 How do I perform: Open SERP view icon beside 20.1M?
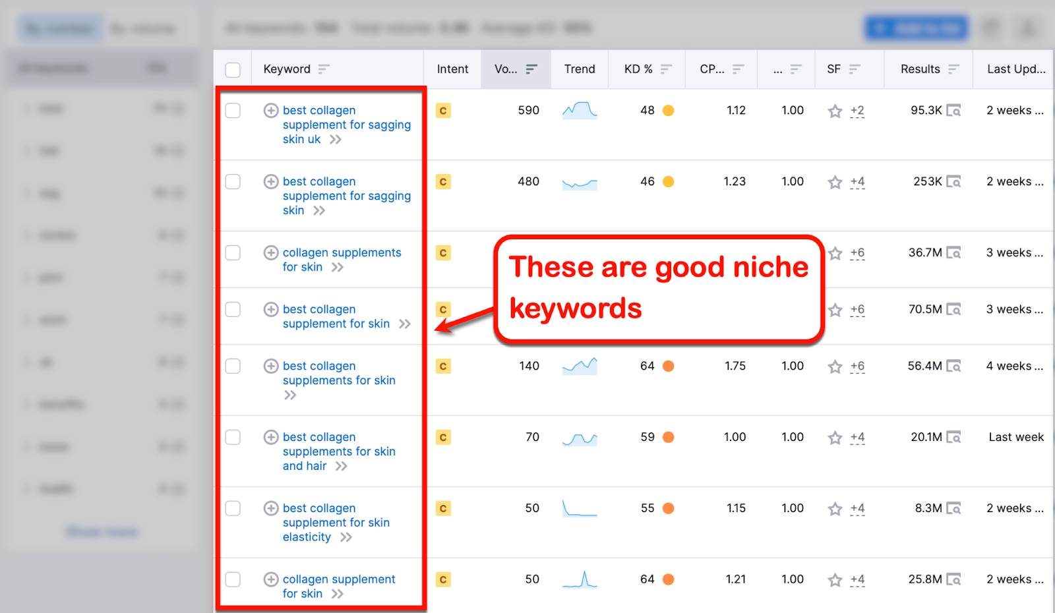click(x=953, y=438)
